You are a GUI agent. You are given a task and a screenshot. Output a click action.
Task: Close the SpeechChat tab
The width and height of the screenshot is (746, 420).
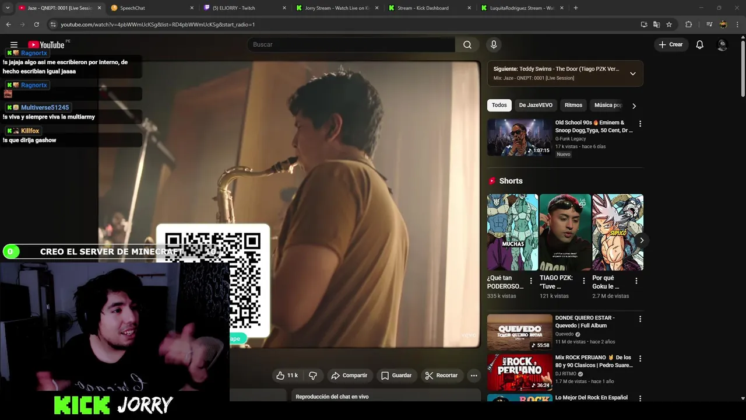(x=192, y=8)
